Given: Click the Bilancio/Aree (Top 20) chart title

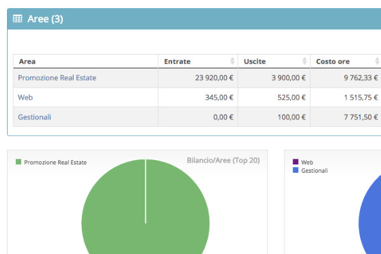Looking at the screenshot, I should (223, 161).
